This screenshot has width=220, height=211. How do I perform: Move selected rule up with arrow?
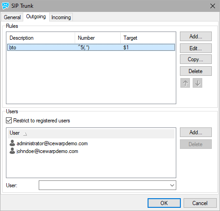click(x=185, y=83)
